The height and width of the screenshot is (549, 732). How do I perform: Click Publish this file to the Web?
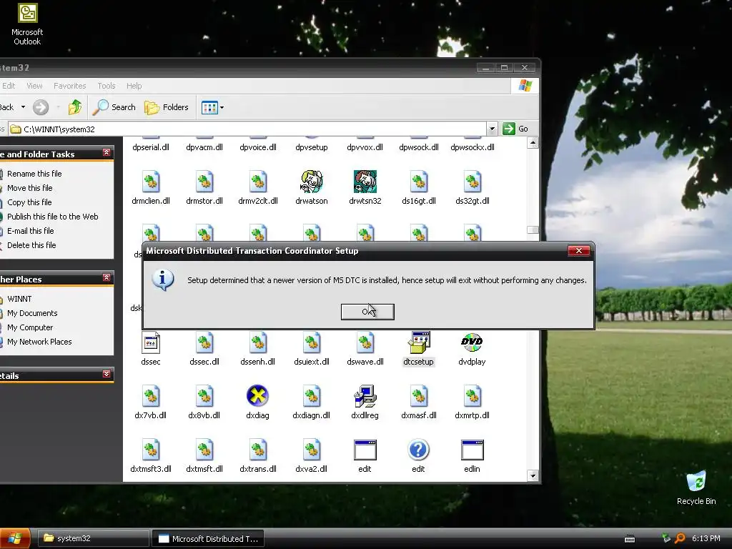click(53, 217)
